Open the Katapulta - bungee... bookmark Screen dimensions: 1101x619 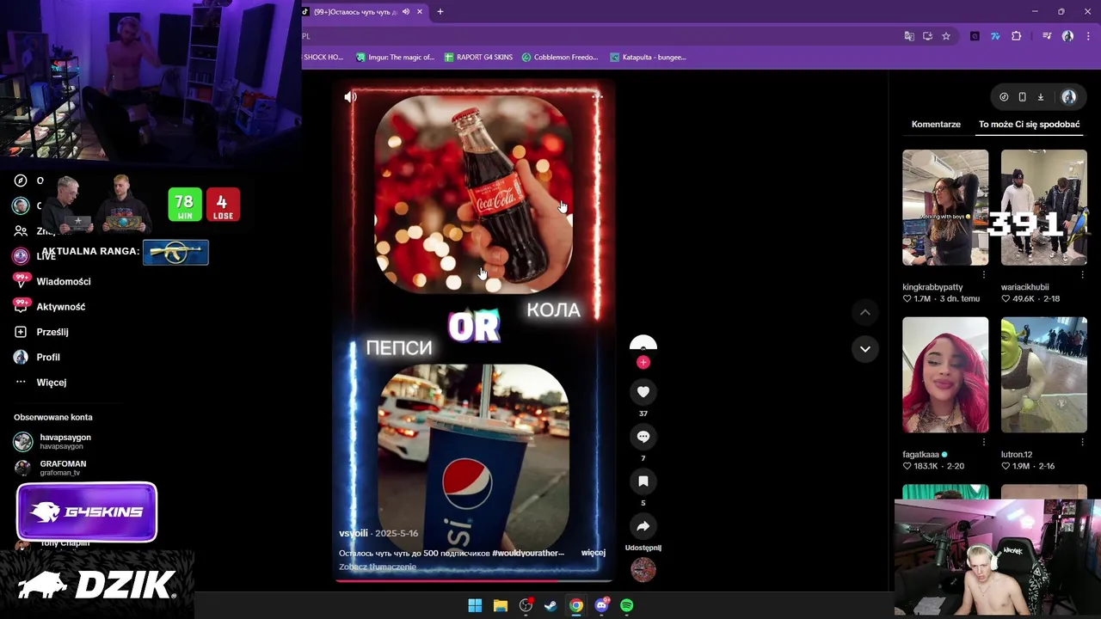coord(648,58)
